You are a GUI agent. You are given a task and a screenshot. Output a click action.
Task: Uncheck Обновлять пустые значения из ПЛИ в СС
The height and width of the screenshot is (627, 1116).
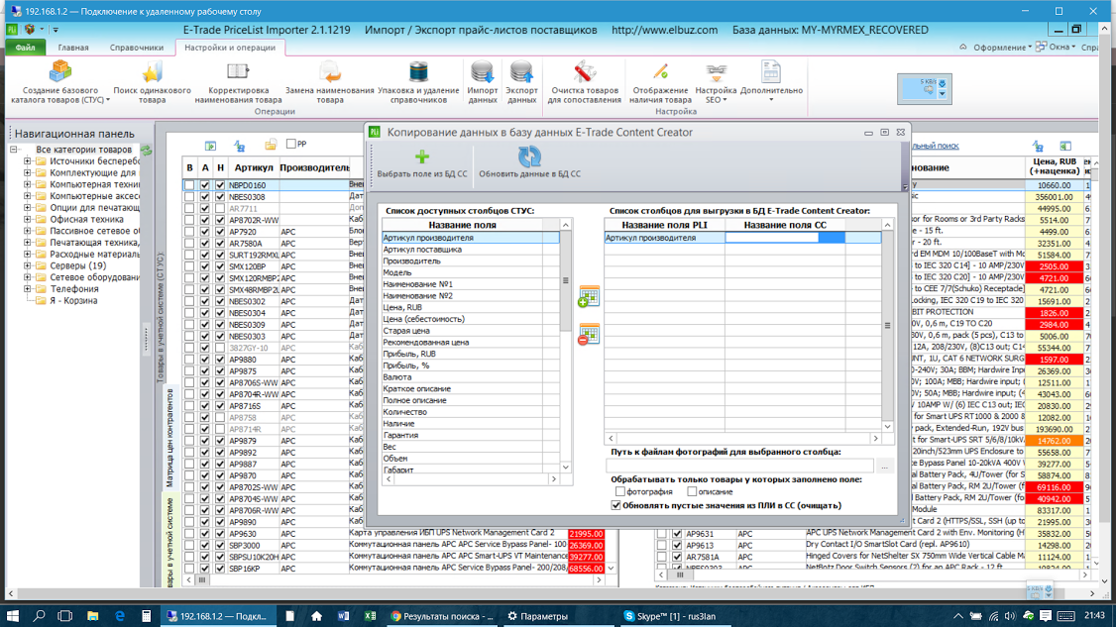[x=616, y=505]
